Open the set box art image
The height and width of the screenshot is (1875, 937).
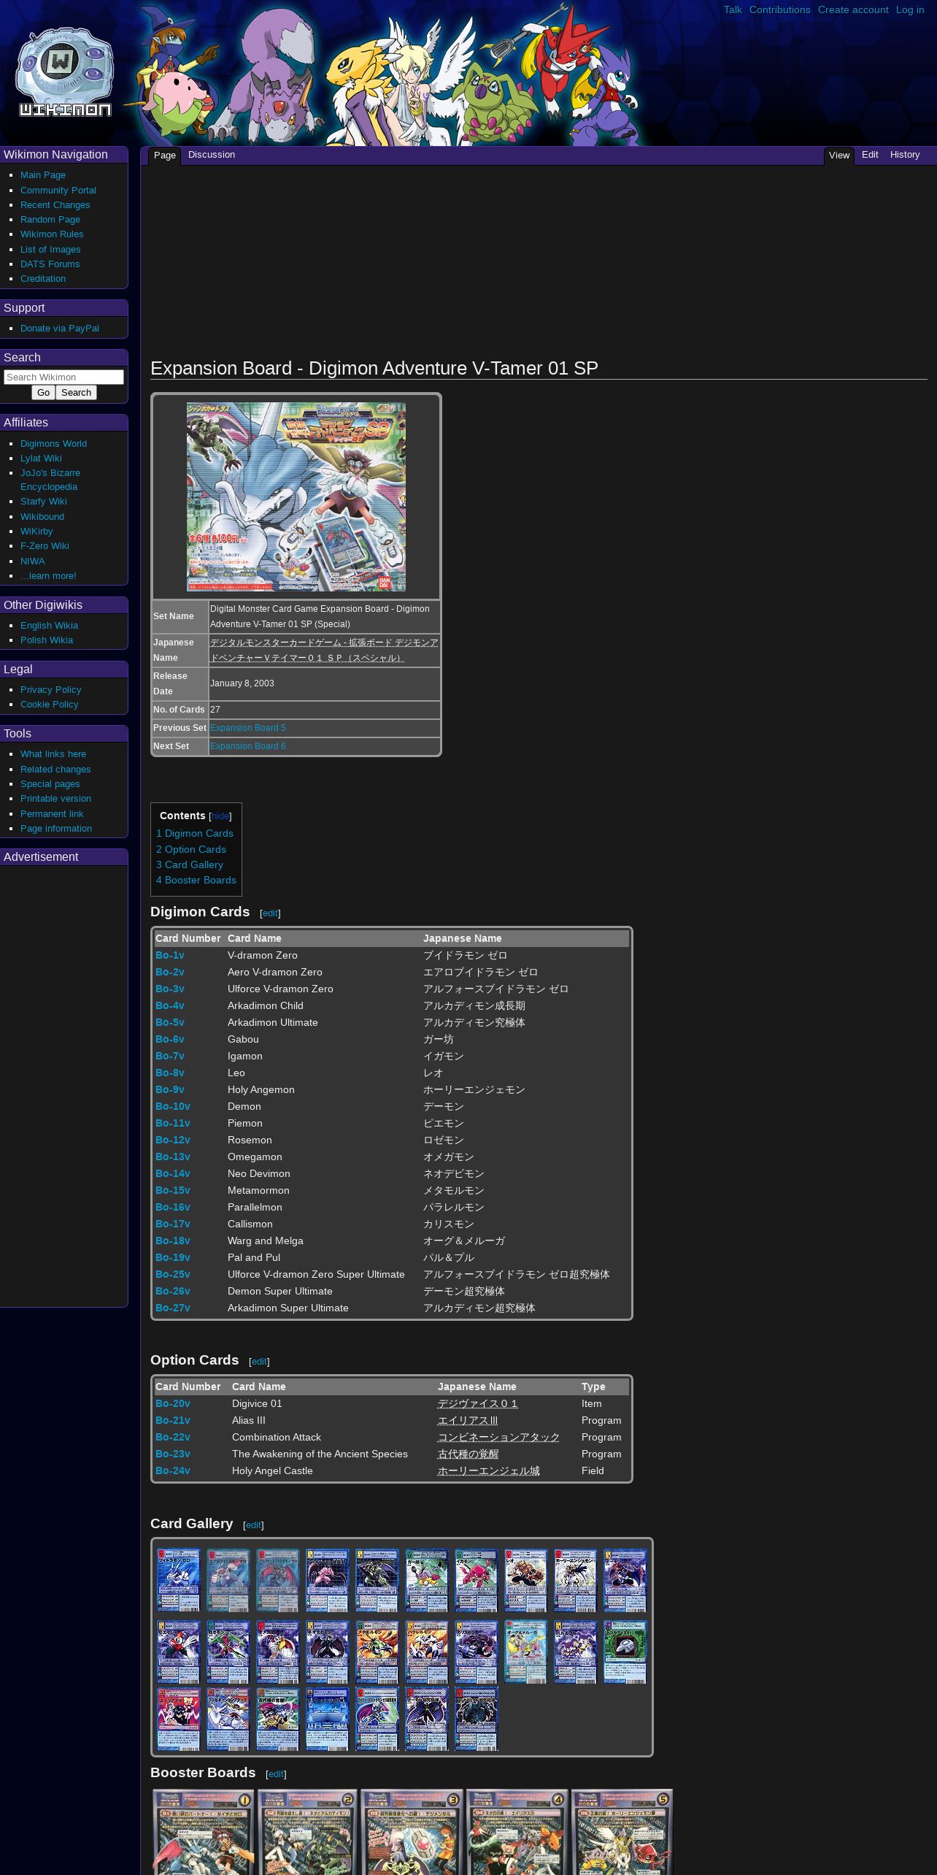pos(296,496)
